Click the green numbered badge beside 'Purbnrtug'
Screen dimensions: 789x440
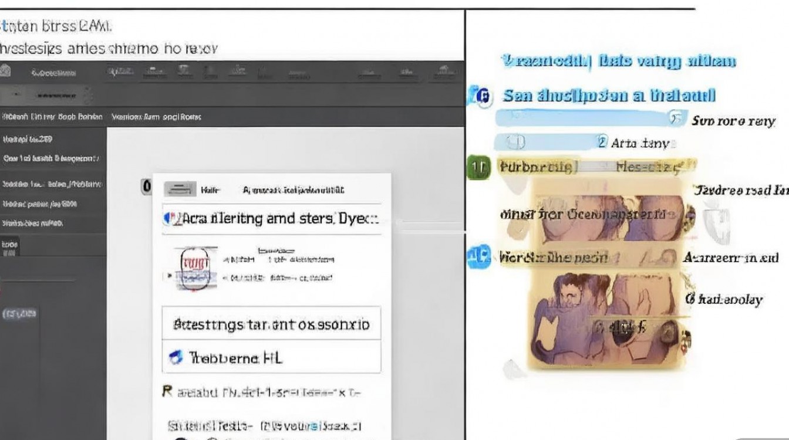[x=478, y=168]
